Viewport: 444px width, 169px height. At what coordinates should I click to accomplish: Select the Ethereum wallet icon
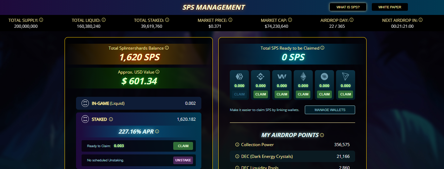click(303, 76)
